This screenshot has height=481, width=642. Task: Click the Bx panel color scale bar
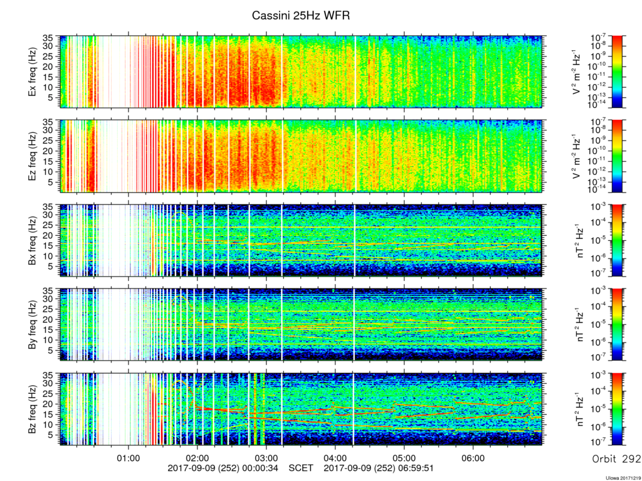tap(617, 241)
